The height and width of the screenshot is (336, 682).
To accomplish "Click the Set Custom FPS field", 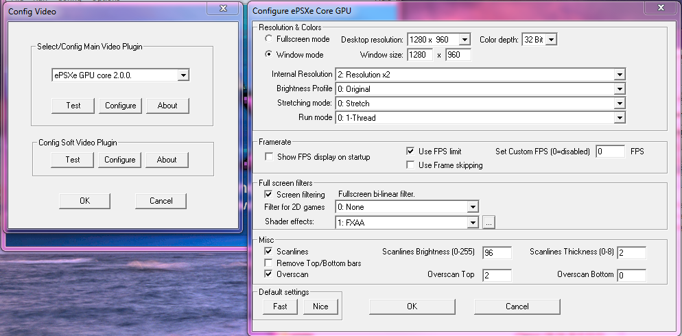I will 610,152.
